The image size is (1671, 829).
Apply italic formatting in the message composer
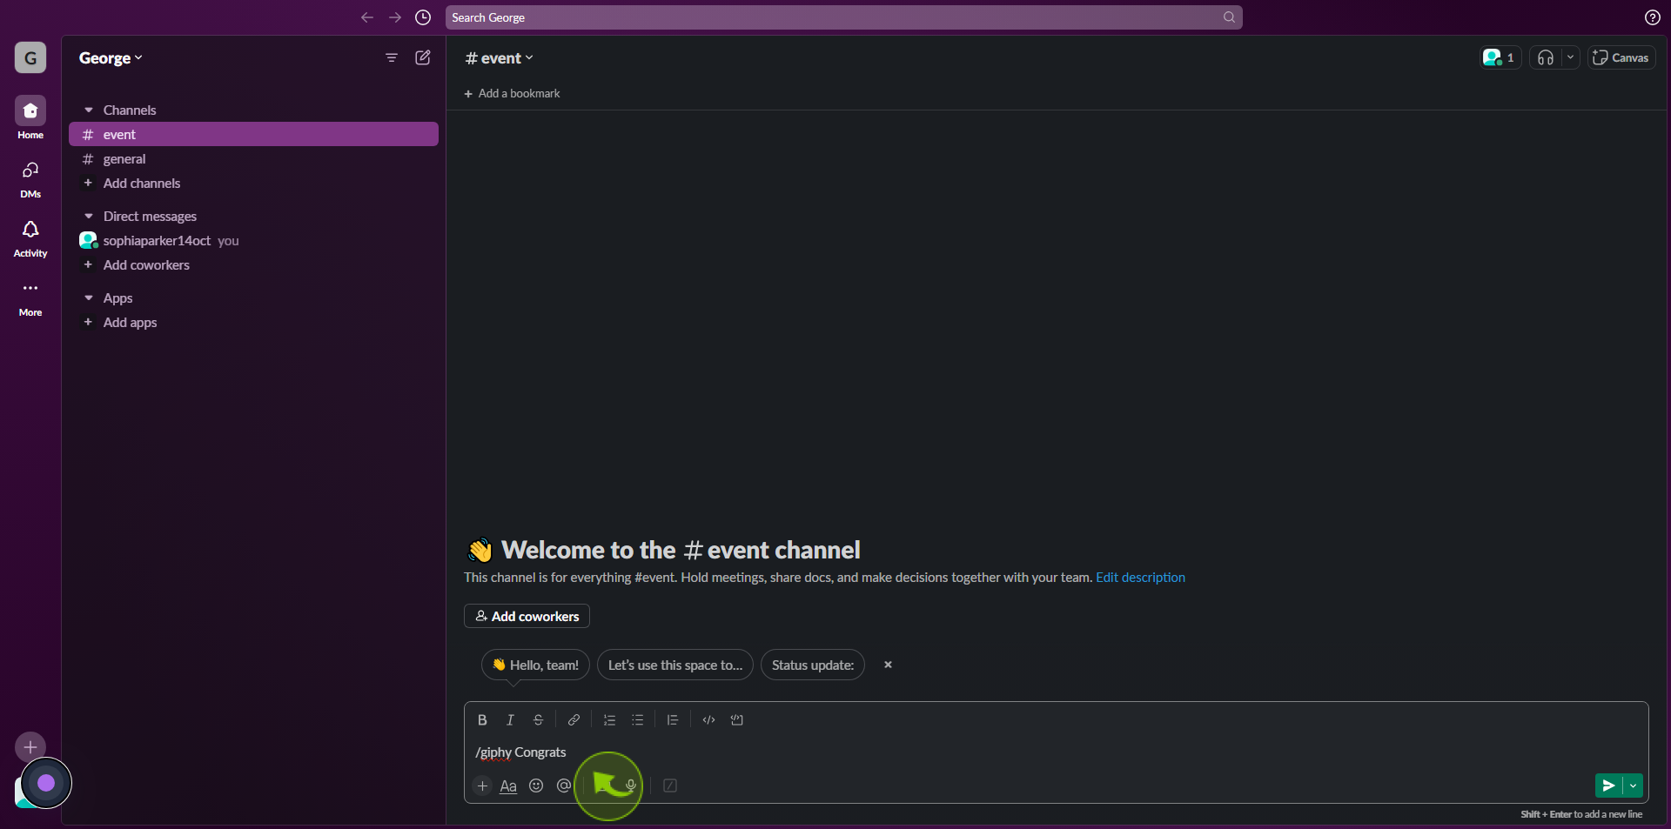pyautogui.click(x=510, y=720)
